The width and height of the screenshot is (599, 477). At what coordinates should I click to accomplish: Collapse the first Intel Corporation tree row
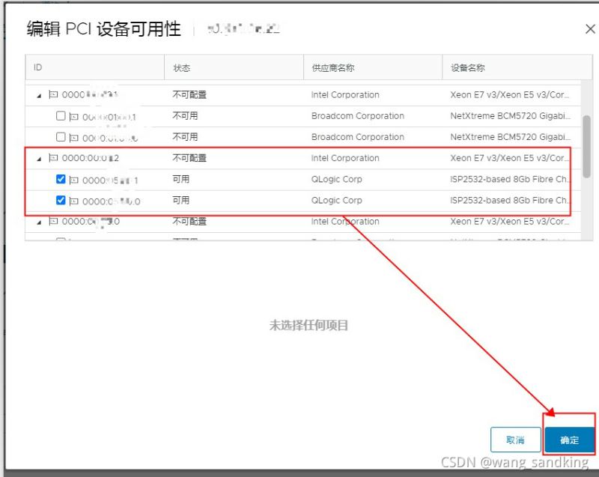click(x=39, y=96)
